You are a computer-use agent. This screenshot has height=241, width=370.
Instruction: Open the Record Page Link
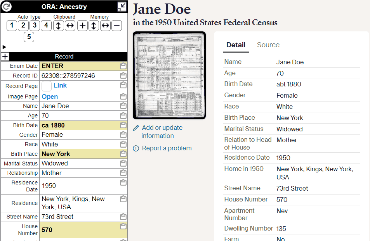click(60, 86)
